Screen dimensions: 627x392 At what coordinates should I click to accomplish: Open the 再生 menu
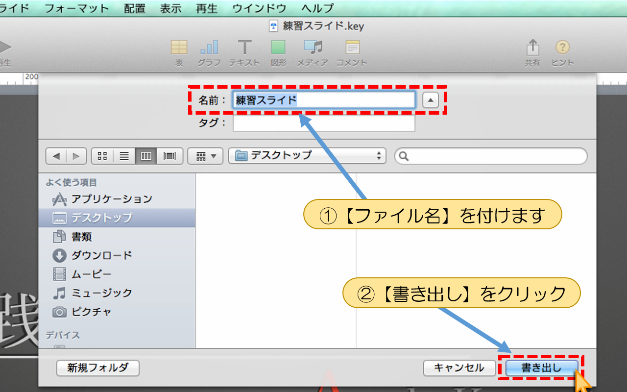coord(207,8)
